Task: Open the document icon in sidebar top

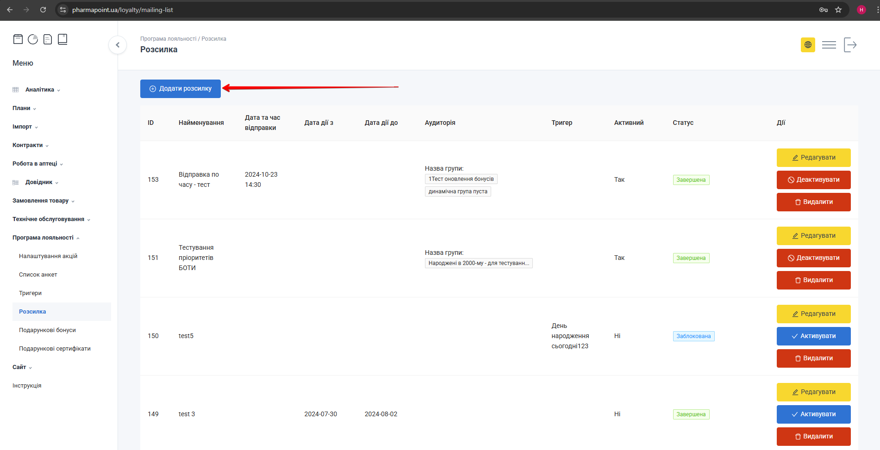Action: 48,39
